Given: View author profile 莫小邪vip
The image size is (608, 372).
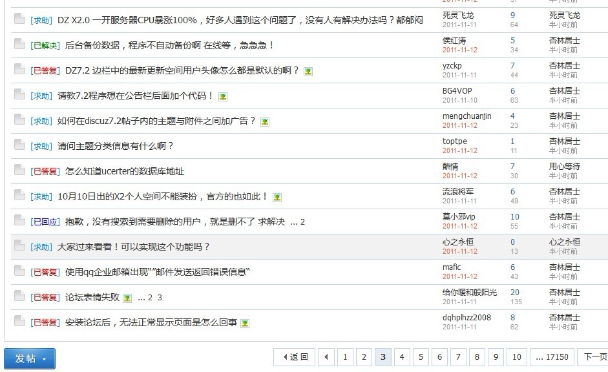Looking at the screenshot, I should [x=459, y=216].
